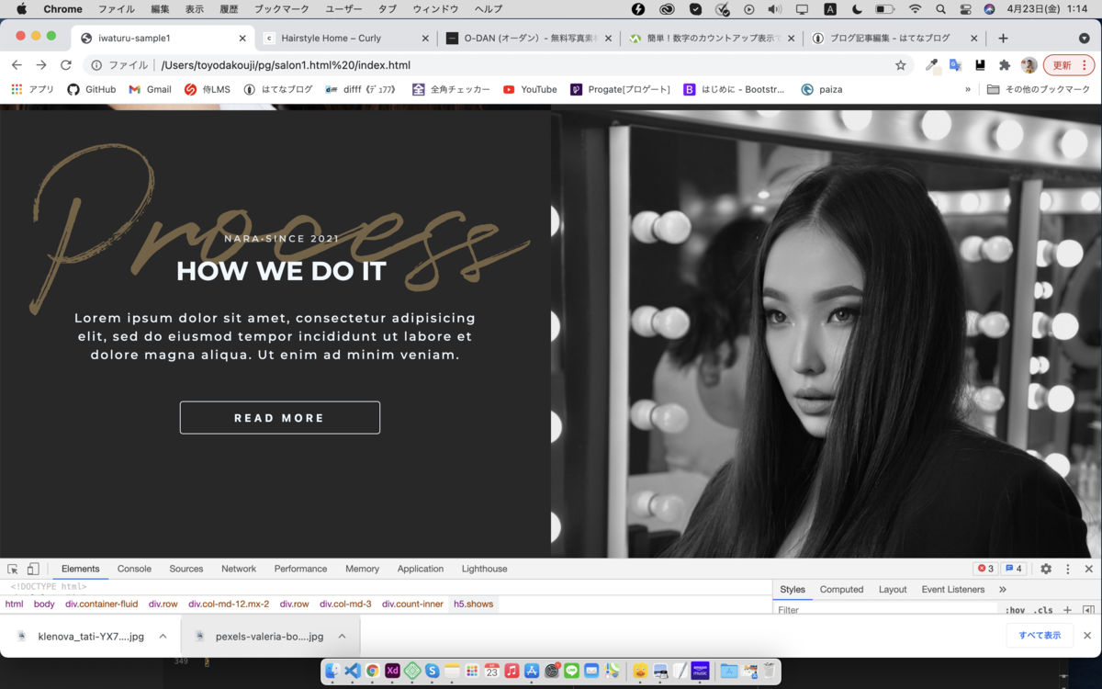Open the Google Translate extension
This screenshot has width=1102, height=689.
tap(956, 65)
